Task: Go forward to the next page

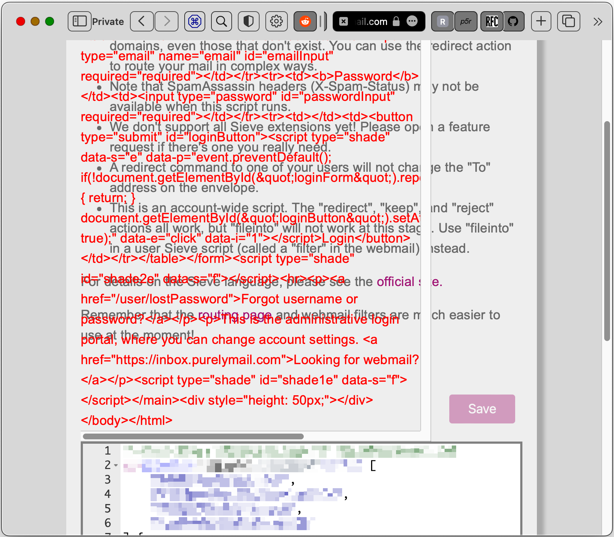Action: [167, 21]
